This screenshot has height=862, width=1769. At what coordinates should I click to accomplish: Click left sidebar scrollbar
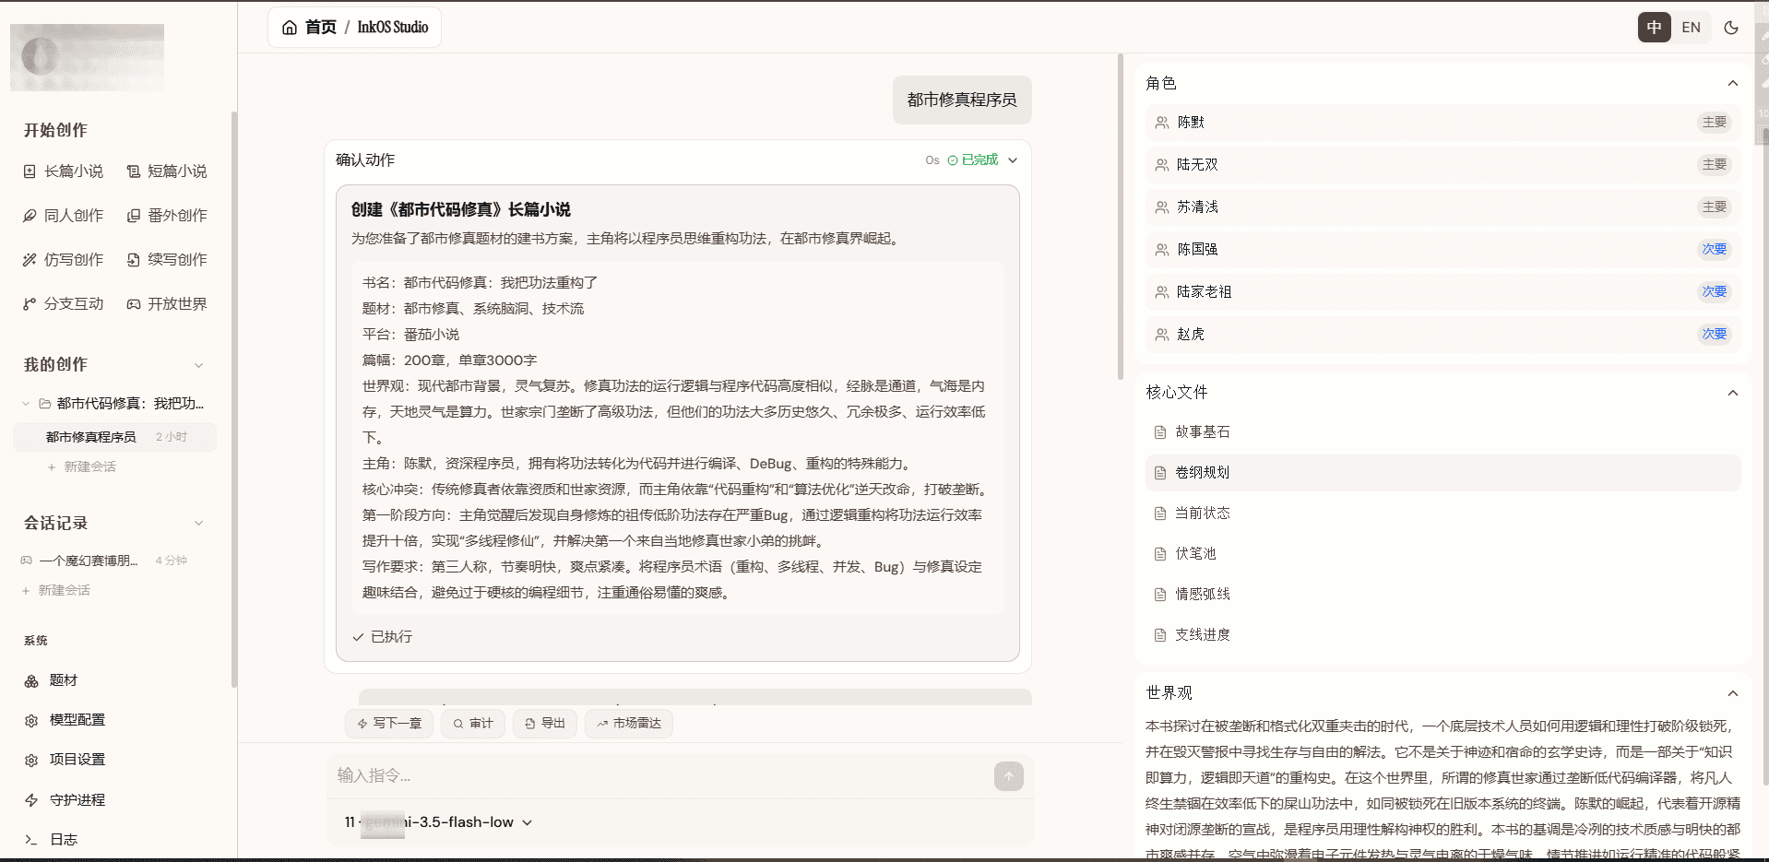coord(234,399)
